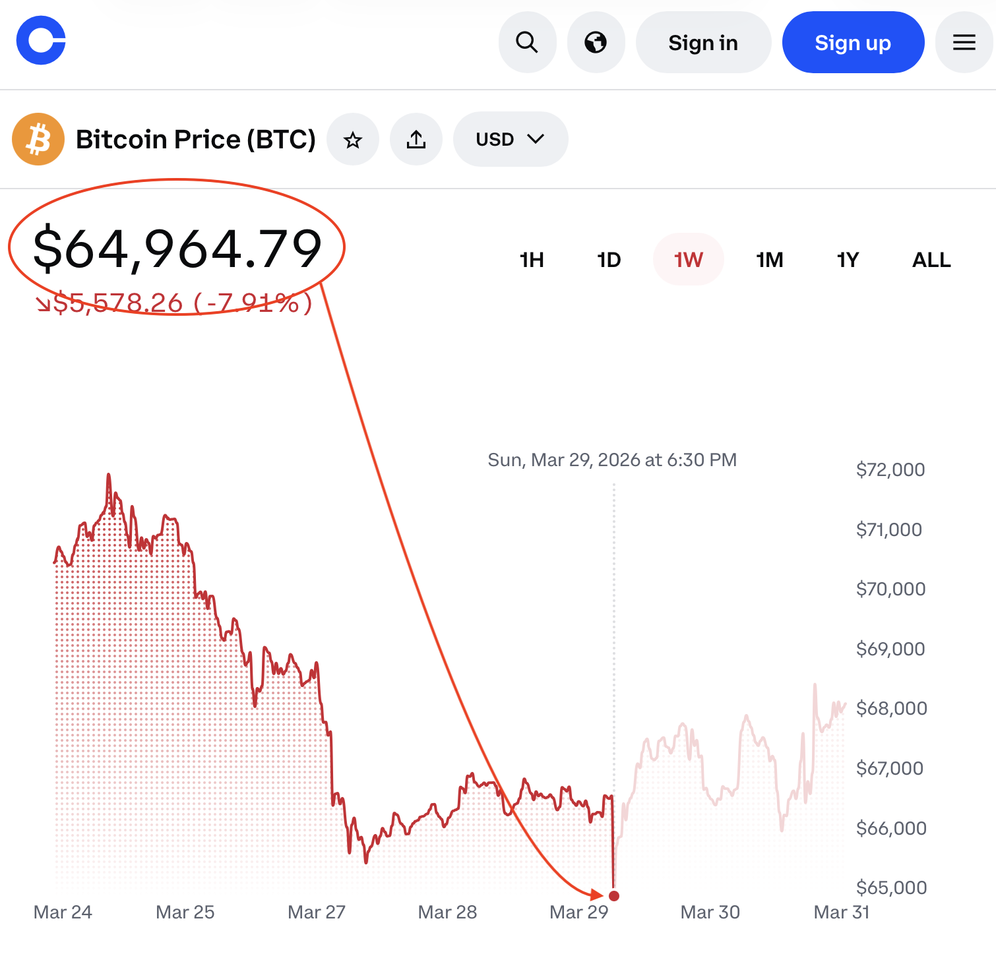996x958 pixels.
Task: Click the Sign in button
Action: pos(703,42)
